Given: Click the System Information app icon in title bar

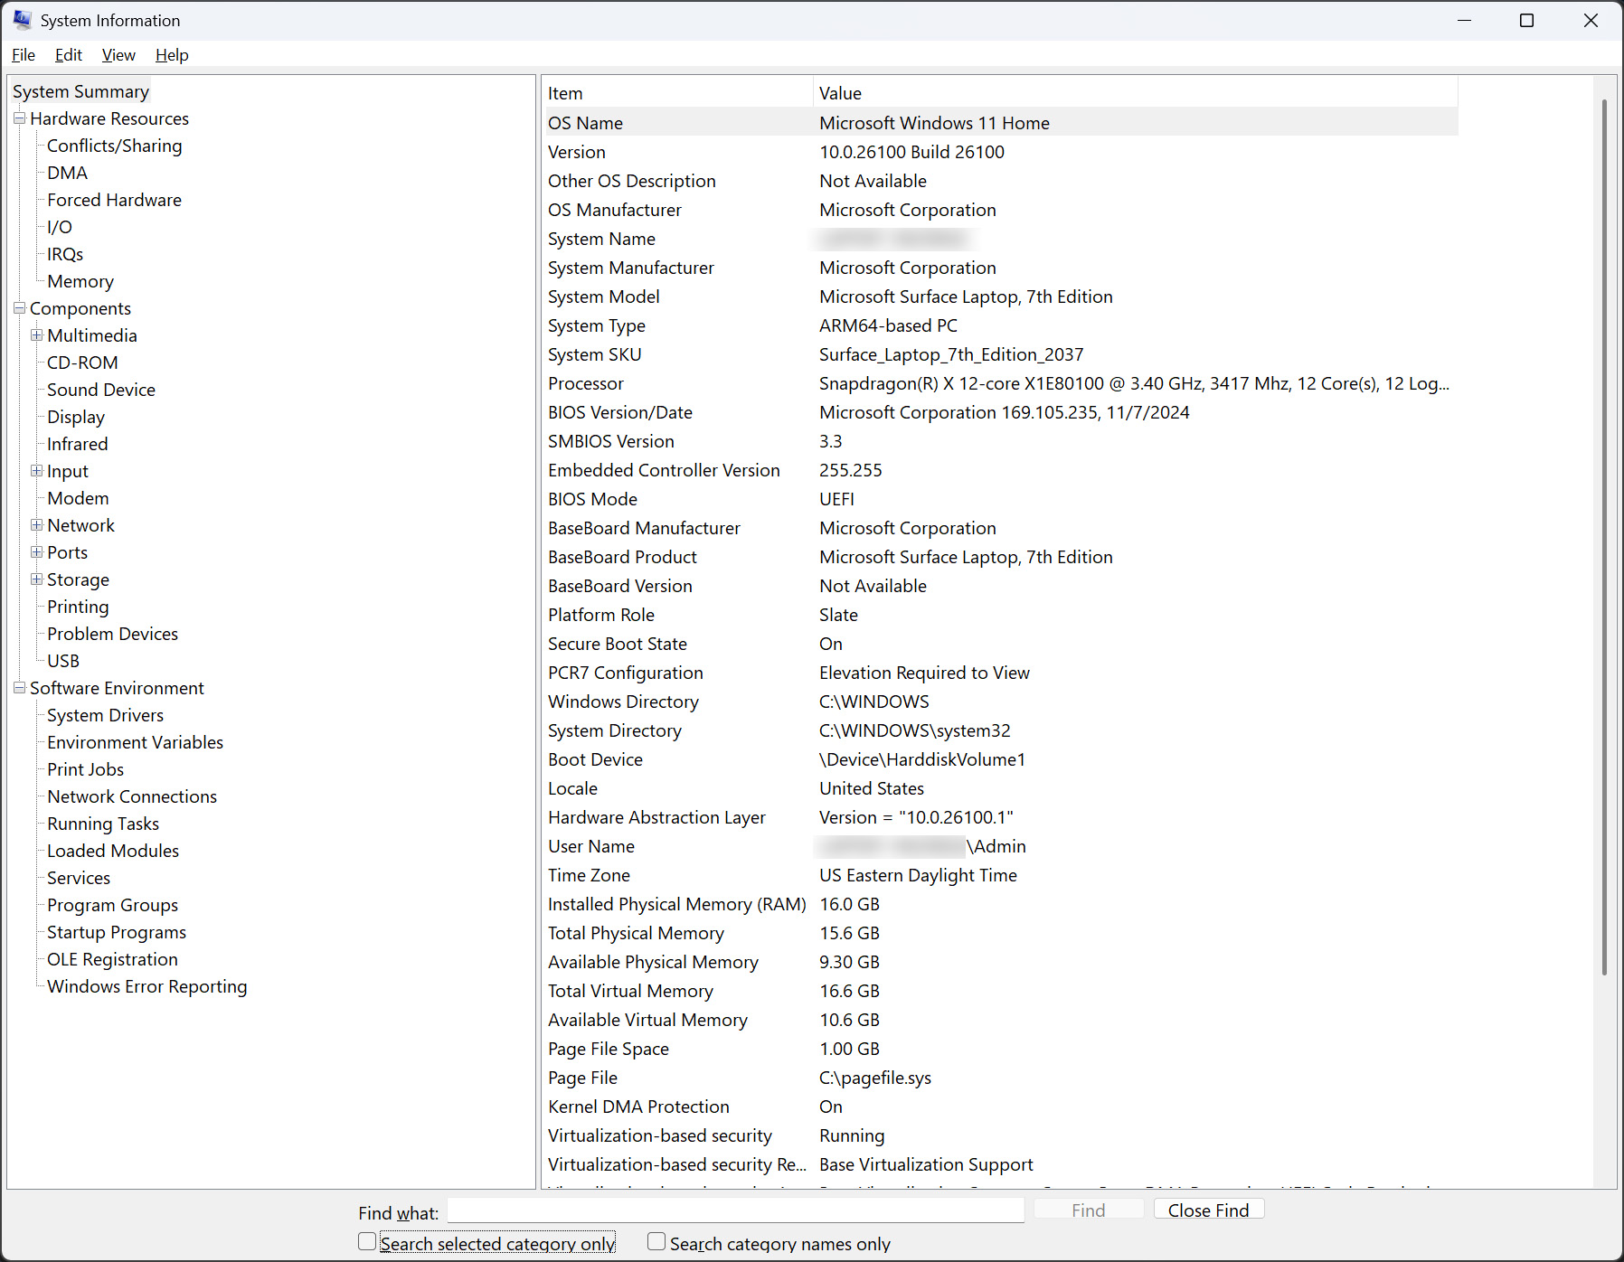Looking at the screenshot, I should tap(22, 20).
